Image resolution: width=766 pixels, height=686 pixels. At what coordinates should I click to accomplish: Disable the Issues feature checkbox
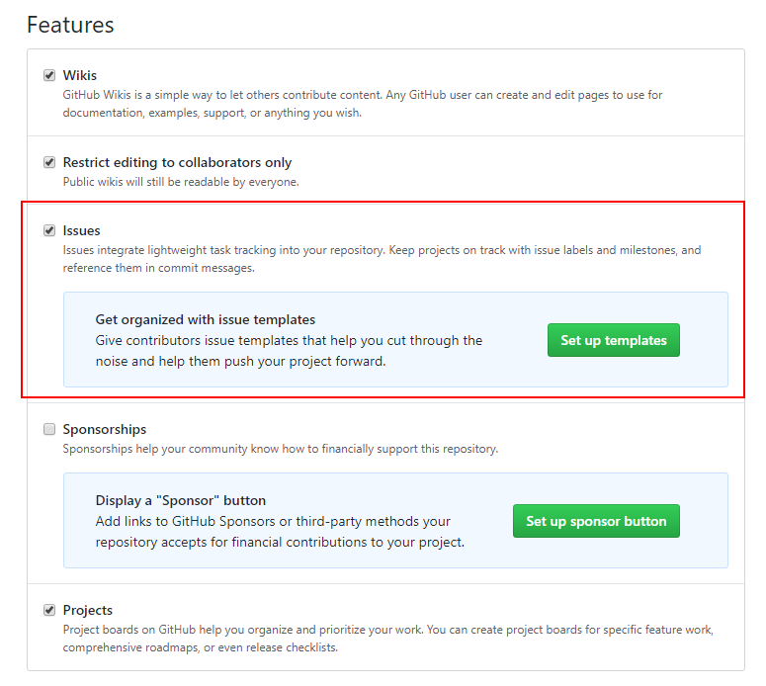tap(49, 230)
